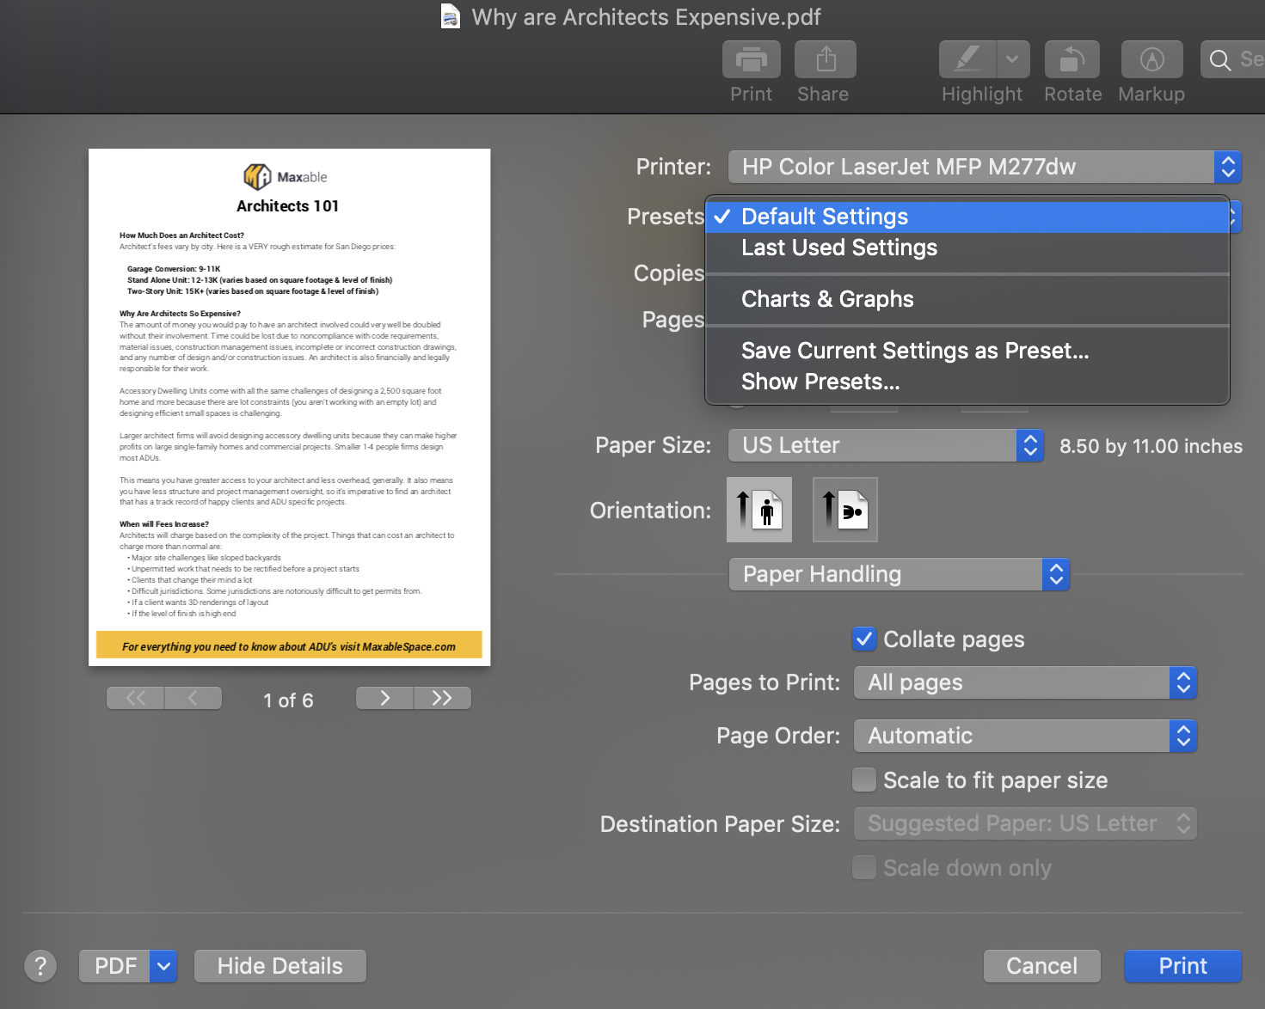Click the Print toolbar icon

(x=752, y=60)
